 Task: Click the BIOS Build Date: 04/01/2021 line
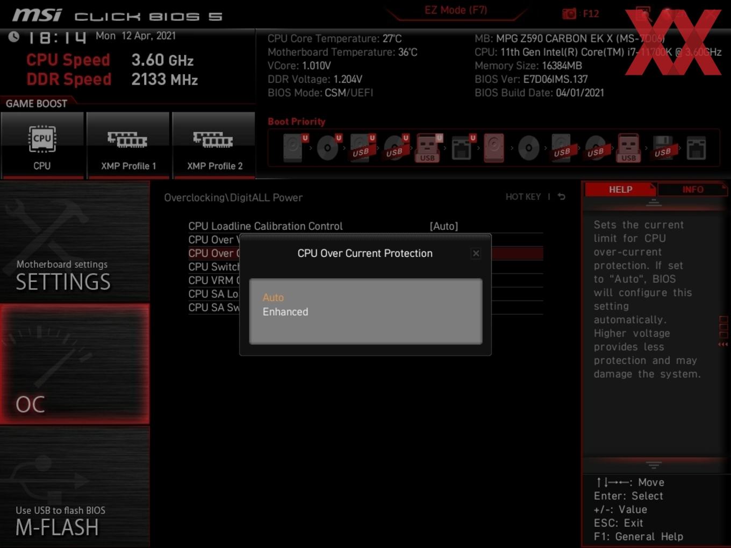pyautogui.click(x=539, y=92)
